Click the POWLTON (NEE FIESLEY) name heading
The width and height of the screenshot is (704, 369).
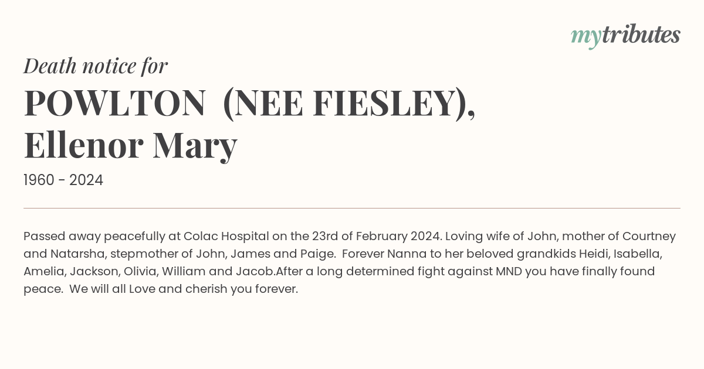tap(249, 104)
